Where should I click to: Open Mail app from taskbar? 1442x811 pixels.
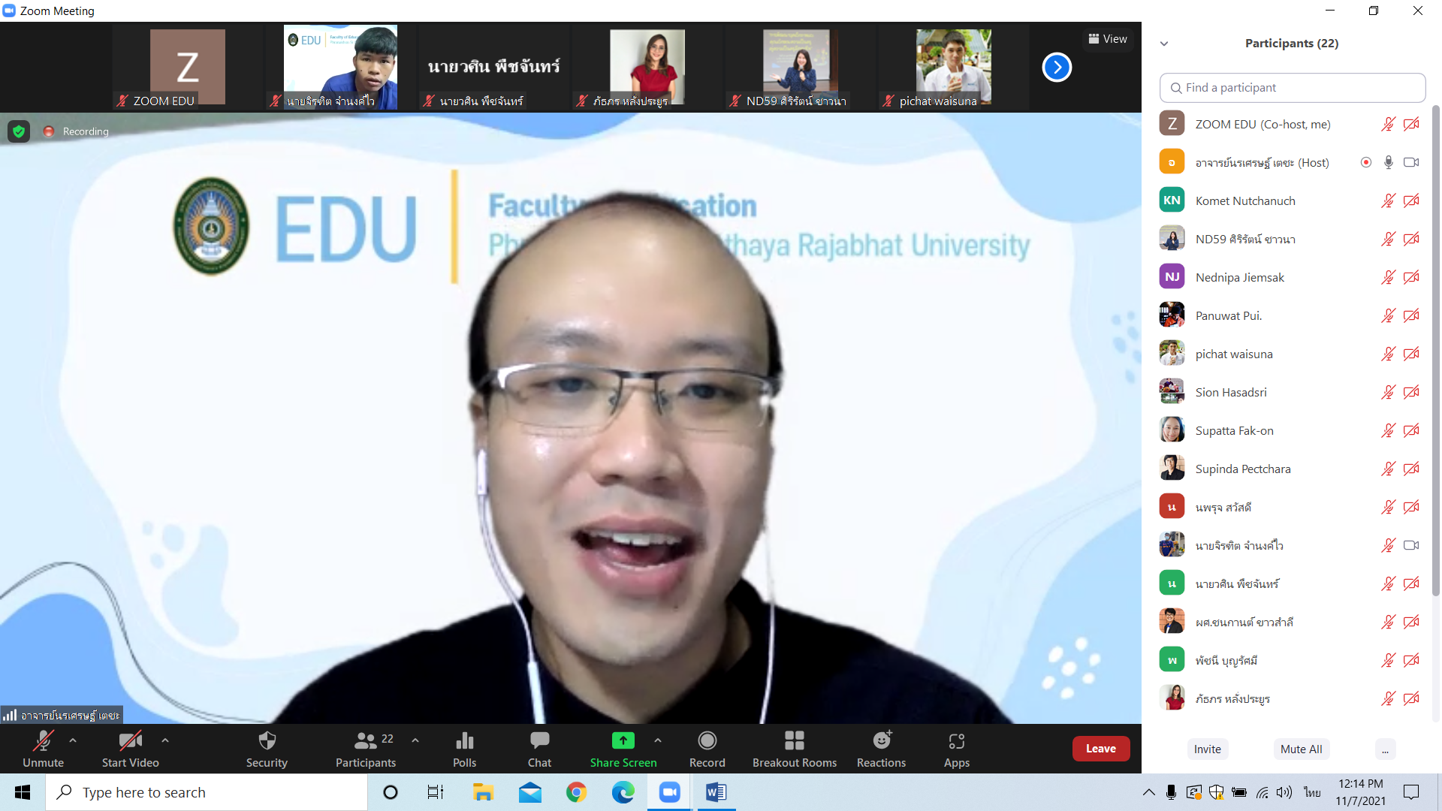[x=529, y=792]
